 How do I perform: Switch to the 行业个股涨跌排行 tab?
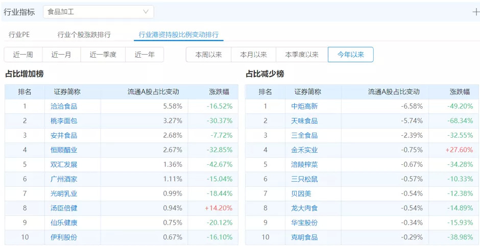tap(84, 35)
